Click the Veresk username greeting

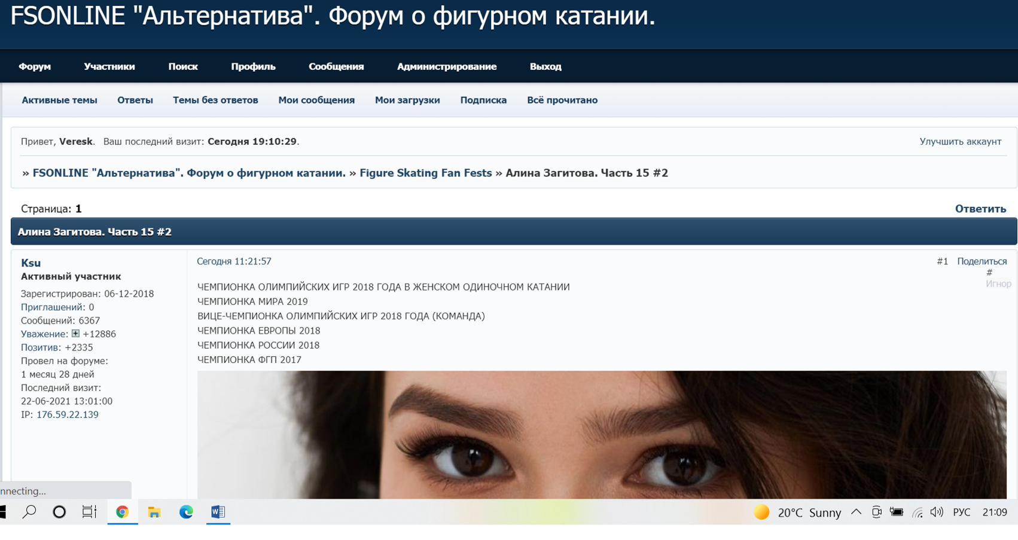click(x=75, y=142)
